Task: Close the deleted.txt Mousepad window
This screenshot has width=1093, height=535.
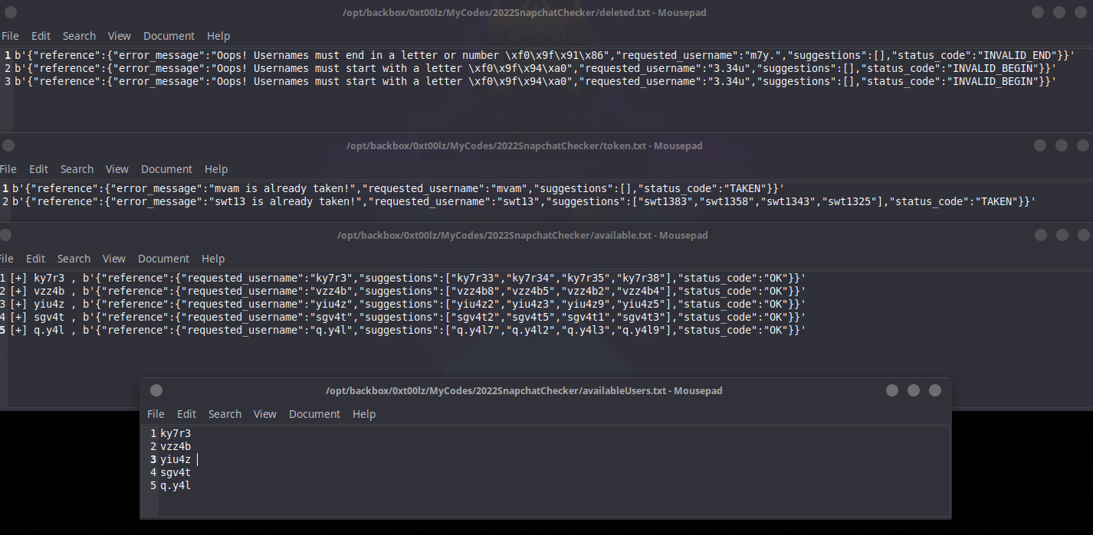Action: (1081, 12)
